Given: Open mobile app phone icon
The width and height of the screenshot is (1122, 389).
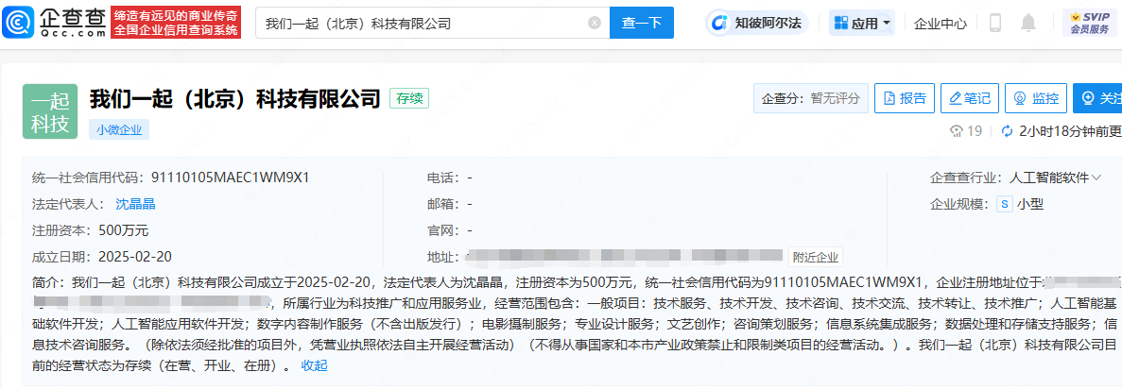Looking at the screenshot, I should point(994,23).
